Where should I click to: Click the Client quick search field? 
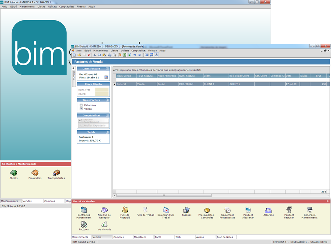click(x=102, y=94)
